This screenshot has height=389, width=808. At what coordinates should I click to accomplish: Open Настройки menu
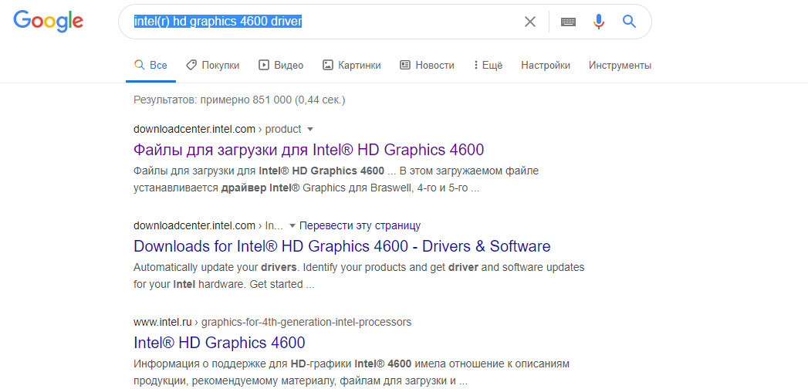(546, 66)
